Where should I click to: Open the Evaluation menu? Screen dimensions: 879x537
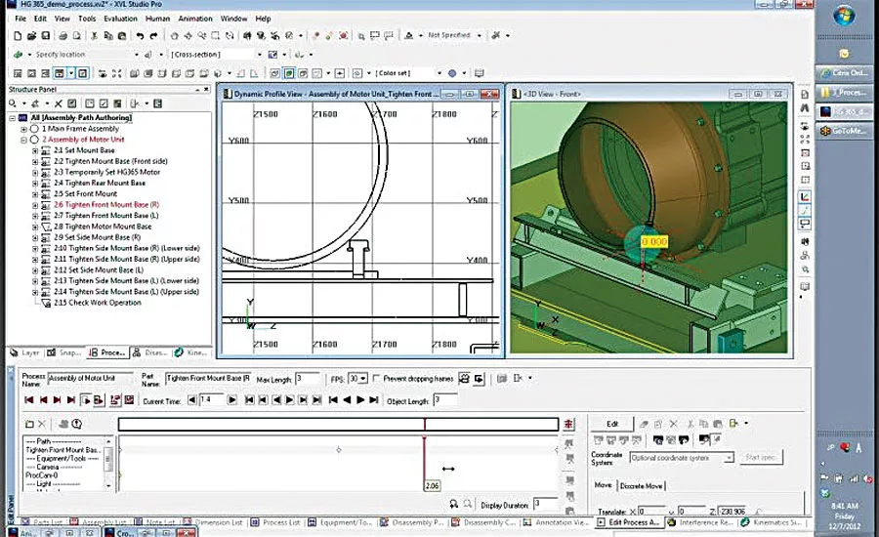[120, 19]
